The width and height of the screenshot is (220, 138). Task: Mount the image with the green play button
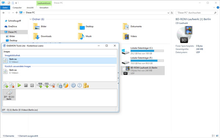(x=19, y=85)
